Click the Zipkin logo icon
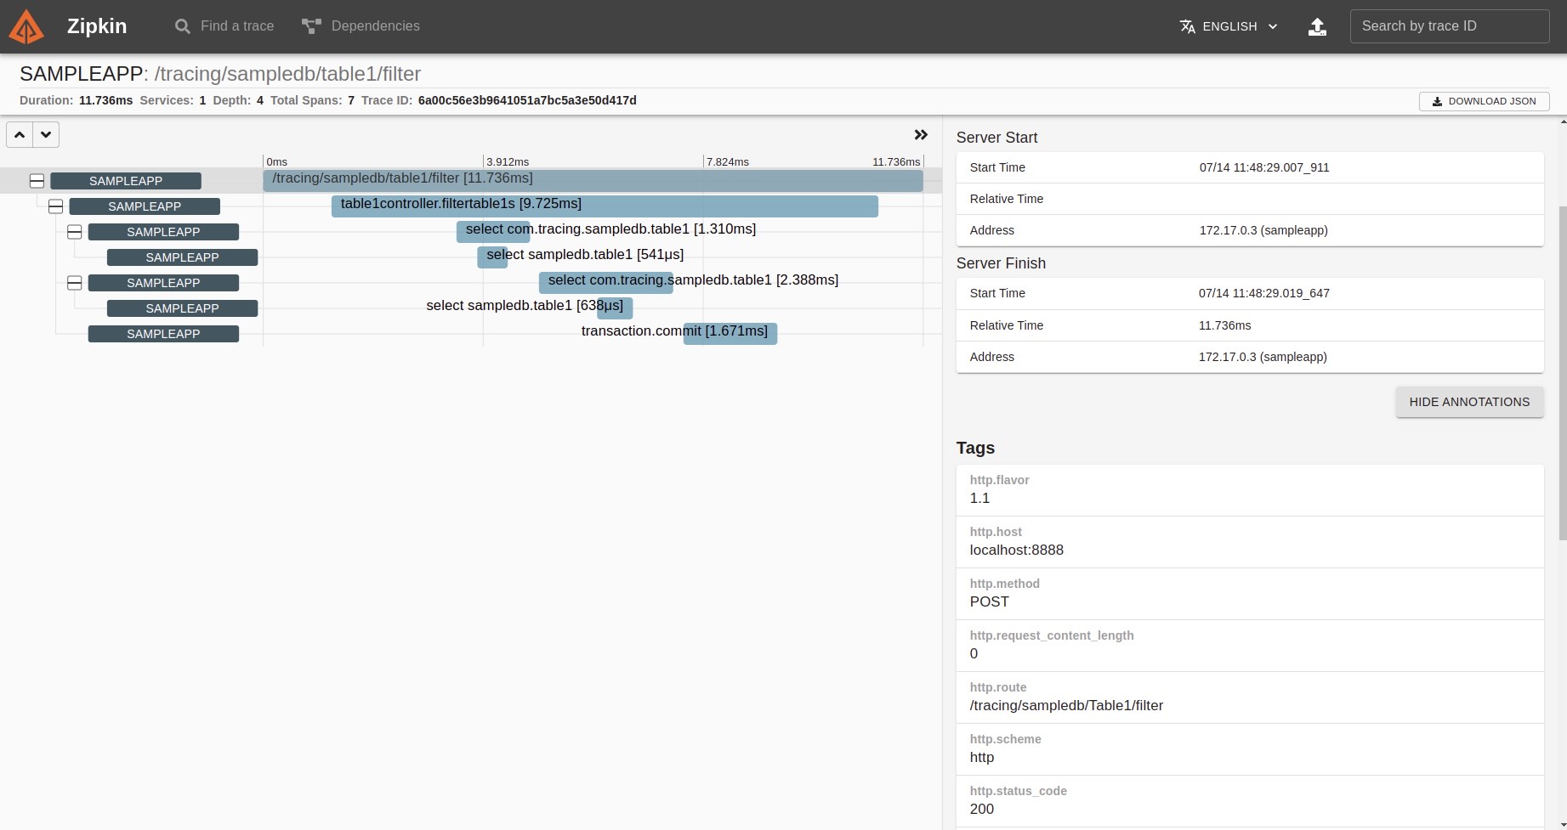Screen dimensions: 1567x830 pyautogui.click(x=26, y=26)
